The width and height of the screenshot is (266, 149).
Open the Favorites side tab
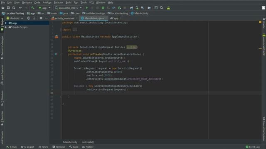[2, 118]
